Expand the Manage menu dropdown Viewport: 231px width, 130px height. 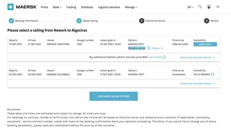tap(131, 7)
